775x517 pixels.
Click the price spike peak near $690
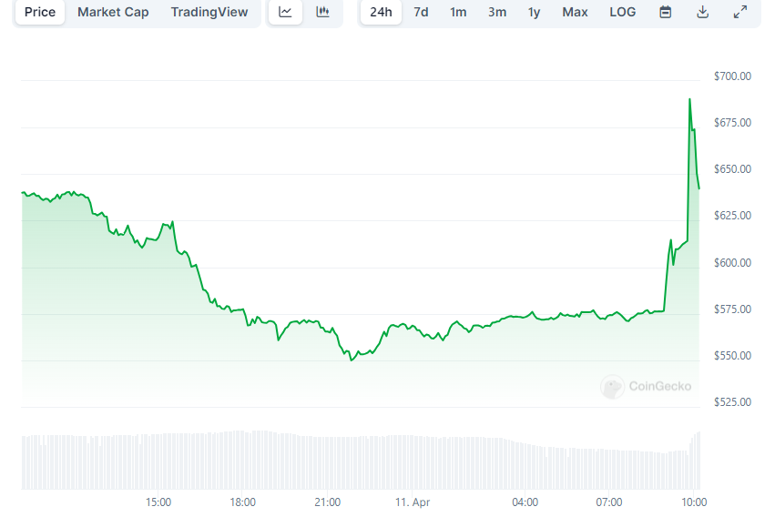pos(689,99)
